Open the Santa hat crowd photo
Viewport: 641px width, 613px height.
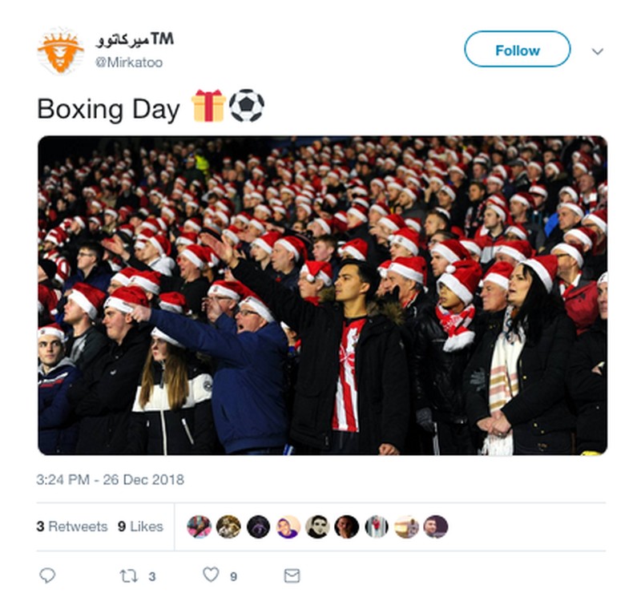(x=322, y=295)
